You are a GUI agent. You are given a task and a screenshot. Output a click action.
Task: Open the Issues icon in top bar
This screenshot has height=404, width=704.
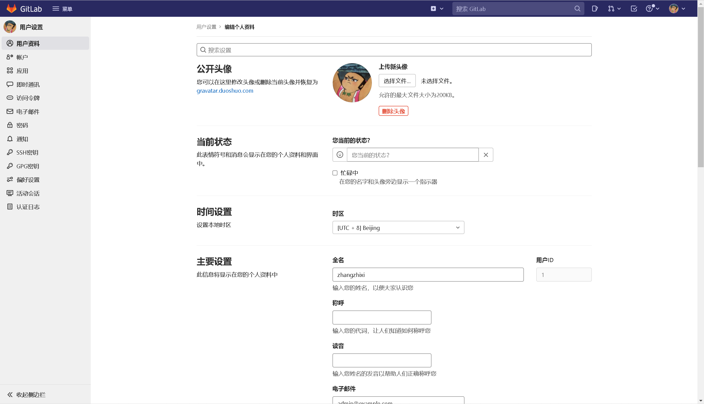point(595,9)
